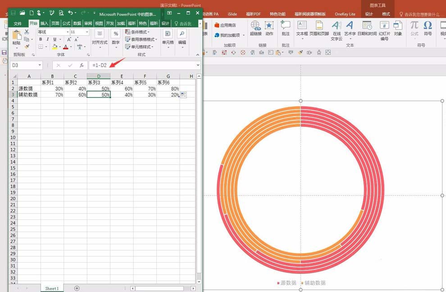The width and height of the screenshot is (446, 292).
Task: Click the fx insert function icon
Action: (82, 65)
